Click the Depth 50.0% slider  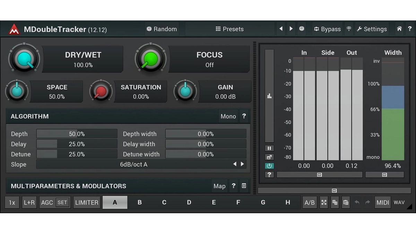click(77, 134)
